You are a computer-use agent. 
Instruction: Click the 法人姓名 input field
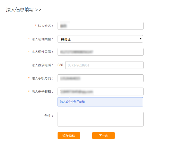pyautogui.click(x=100, y=26)
